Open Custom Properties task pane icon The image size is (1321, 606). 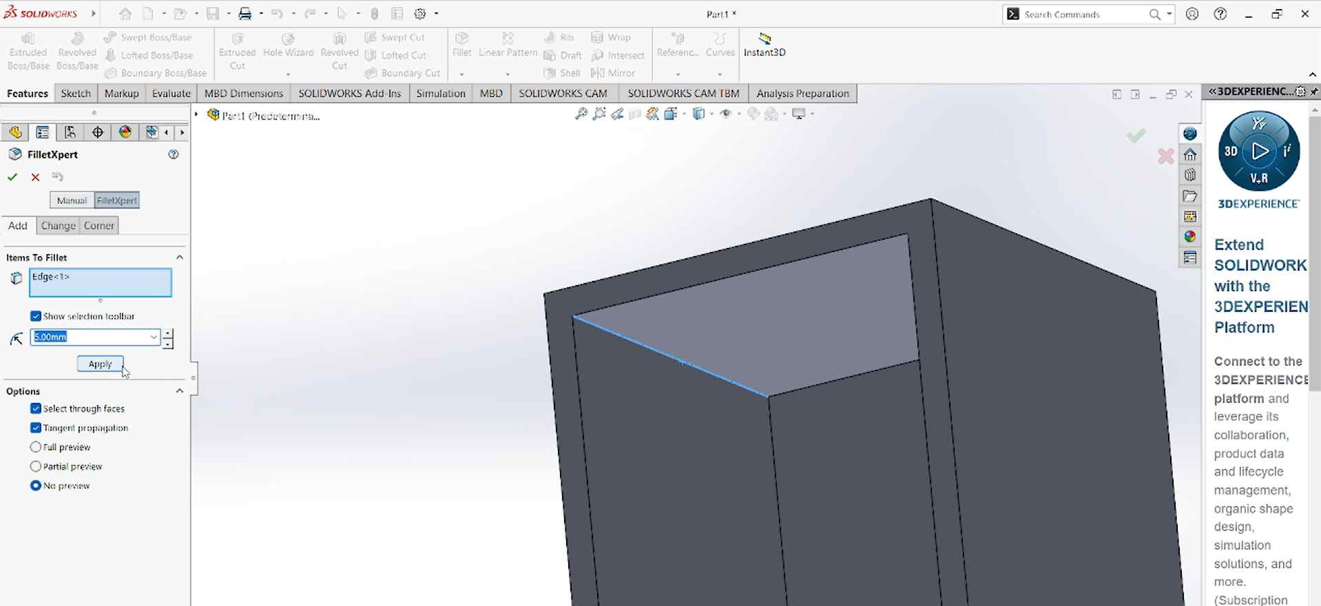[x=1190, y=258]
